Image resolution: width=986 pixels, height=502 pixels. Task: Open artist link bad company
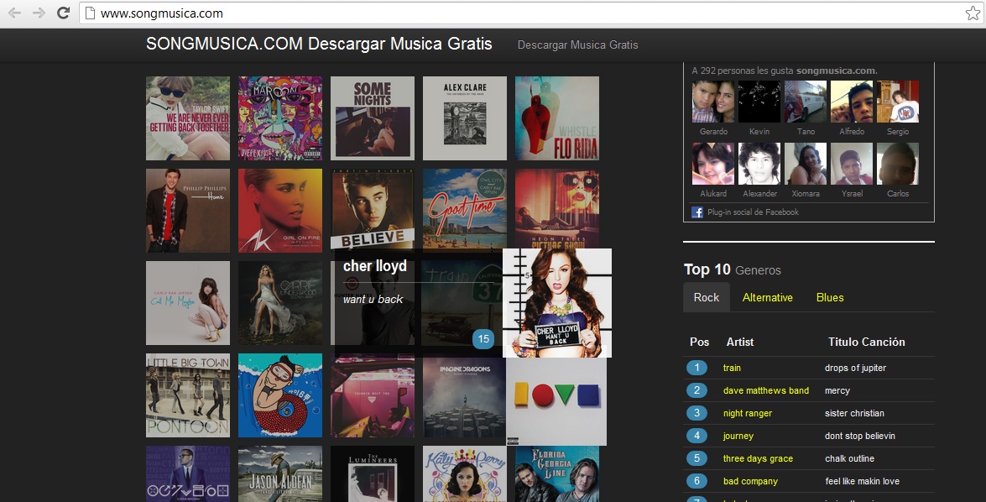pyautogui.click(x=750, y=481)
